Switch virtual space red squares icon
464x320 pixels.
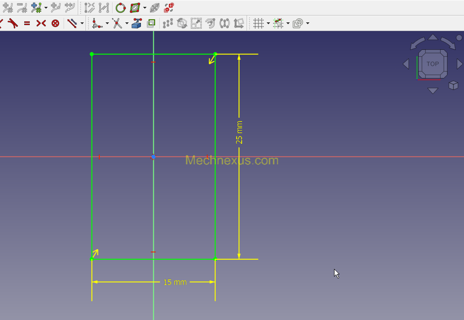(169, 8)
